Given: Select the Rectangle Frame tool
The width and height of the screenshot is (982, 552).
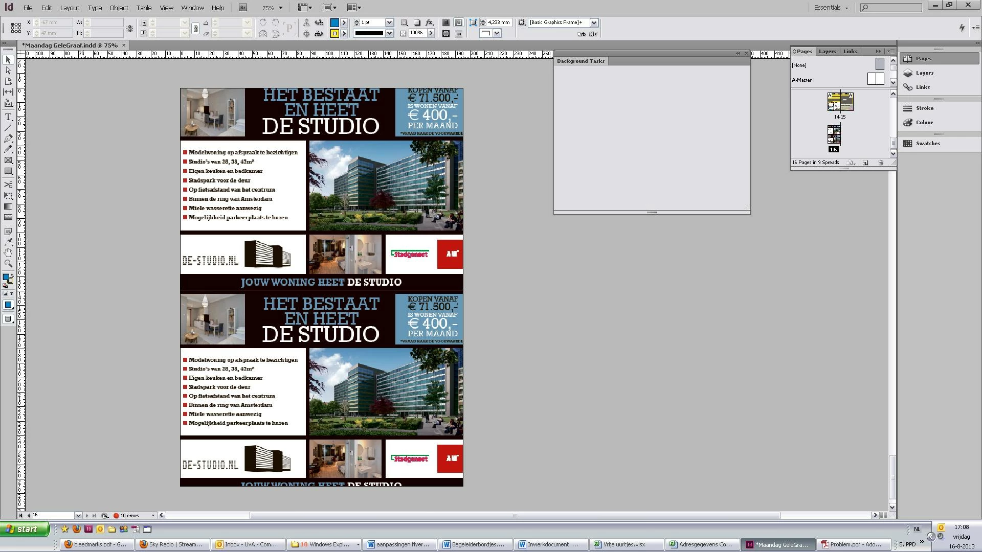Looking at the screenshot, I should [x=8, y=160].
